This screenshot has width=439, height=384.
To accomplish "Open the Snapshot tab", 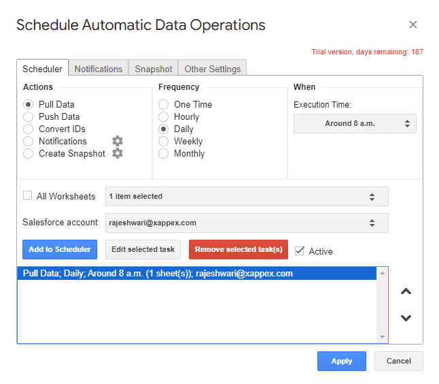I will tap(153, 69).
